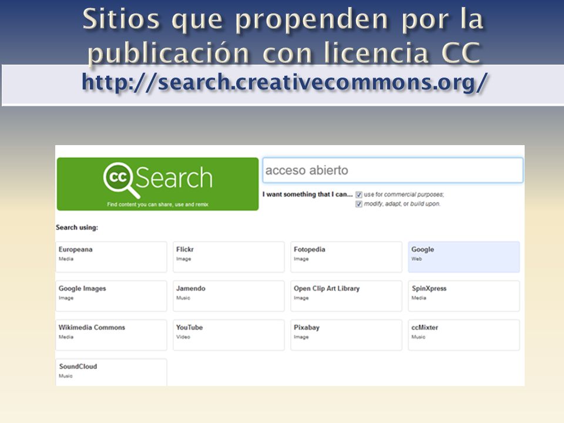Choose Google Images search source

click(111, 296)
